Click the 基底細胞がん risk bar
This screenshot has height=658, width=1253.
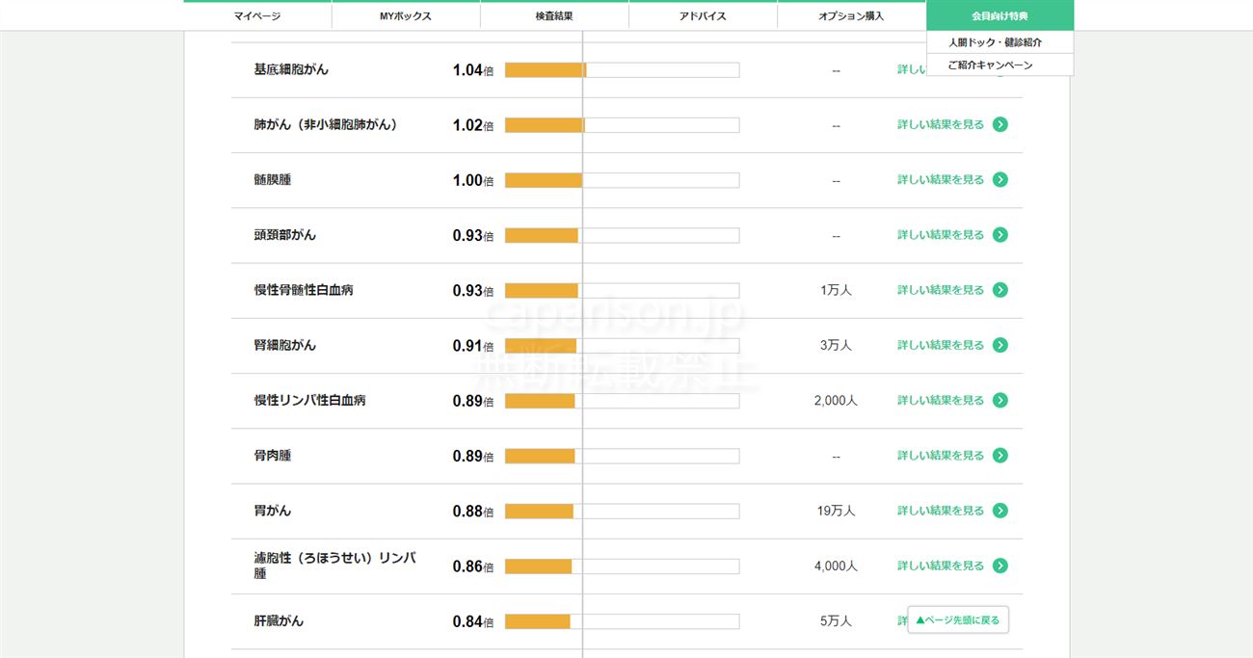(622, 69)
